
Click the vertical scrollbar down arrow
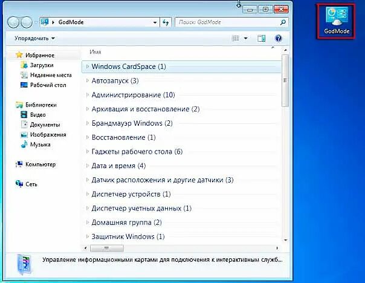[285, 240]
